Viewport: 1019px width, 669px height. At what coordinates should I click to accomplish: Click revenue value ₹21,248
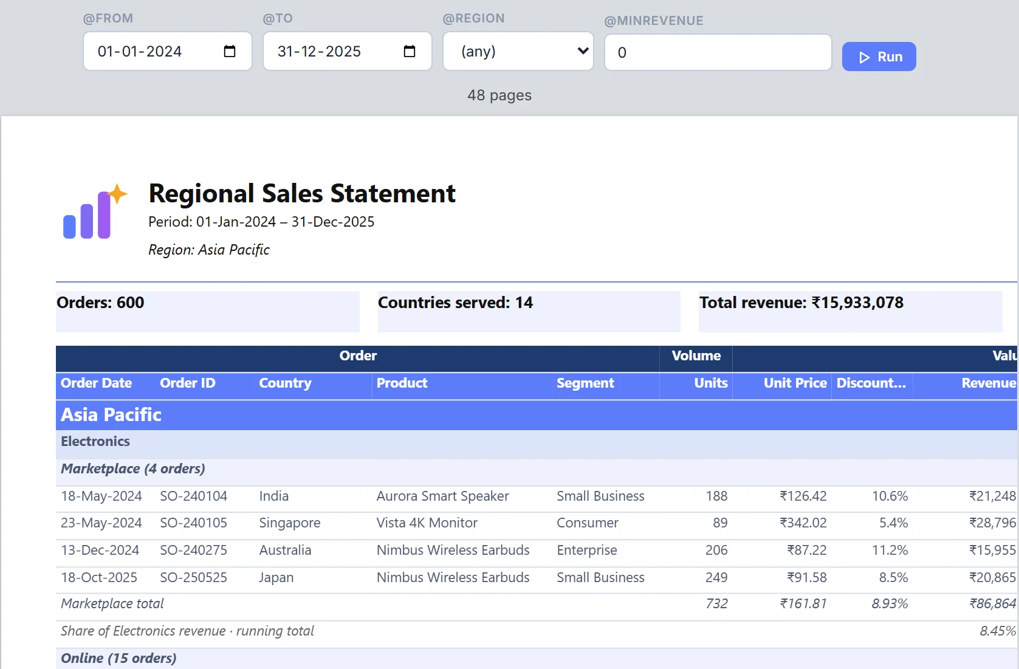(992, 496)
